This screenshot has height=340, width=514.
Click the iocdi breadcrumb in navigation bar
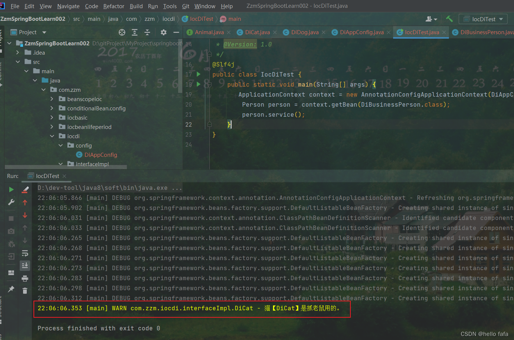[x=168, y=19]
